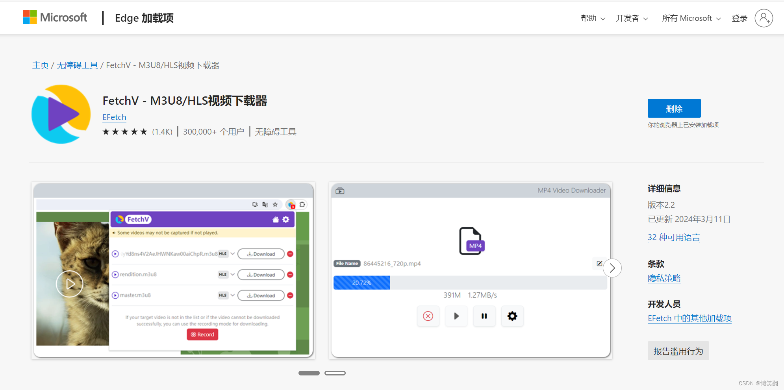784x390 pixels.
Task: Click the pause button in downloader
Action: pyautogui.click(x=484, y=316)
